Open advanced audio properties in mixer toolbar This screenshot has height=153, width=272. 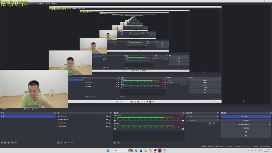pyautogui.click(x=115, y=142)
